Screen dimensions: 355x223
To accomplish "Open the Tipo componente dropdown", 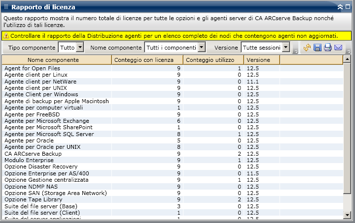I will click(80, 48).
